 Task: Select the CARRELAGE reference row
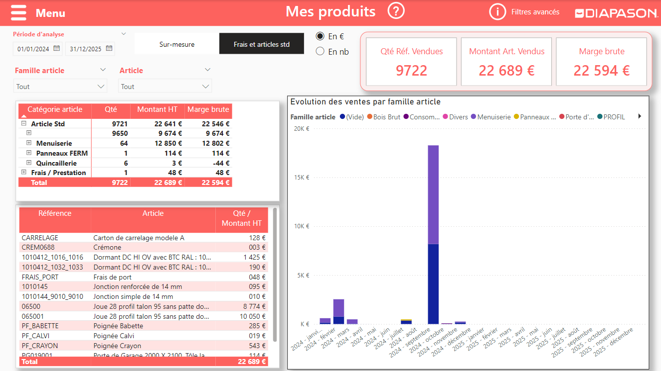(144, 238)
